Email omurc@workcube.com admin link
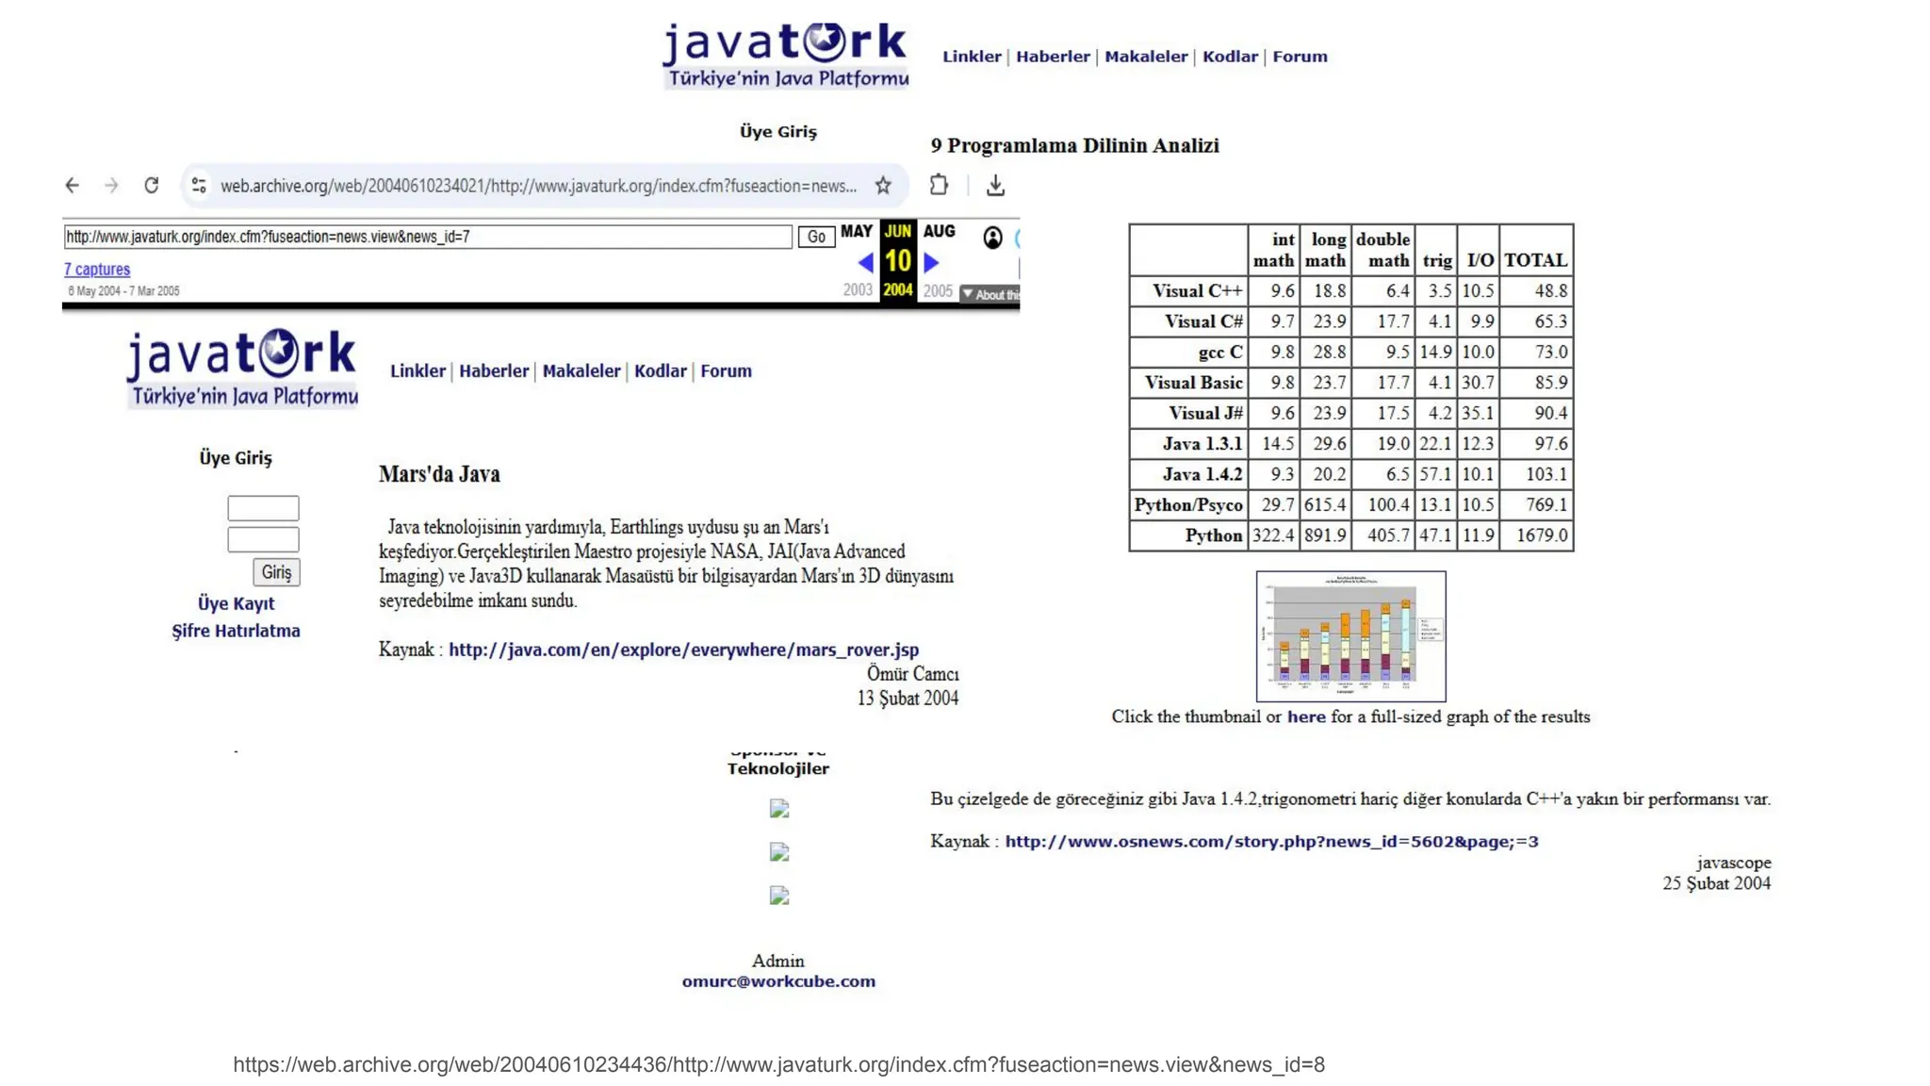This screenshot has width=1930, height=1086. pyautogui.click(x=778, y=981)
